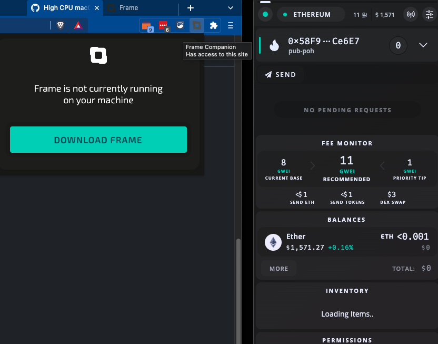The image size is (438, 344).
Task: Click the Send button in Frame
Action: pyautogui.click(x=280, y=75)
